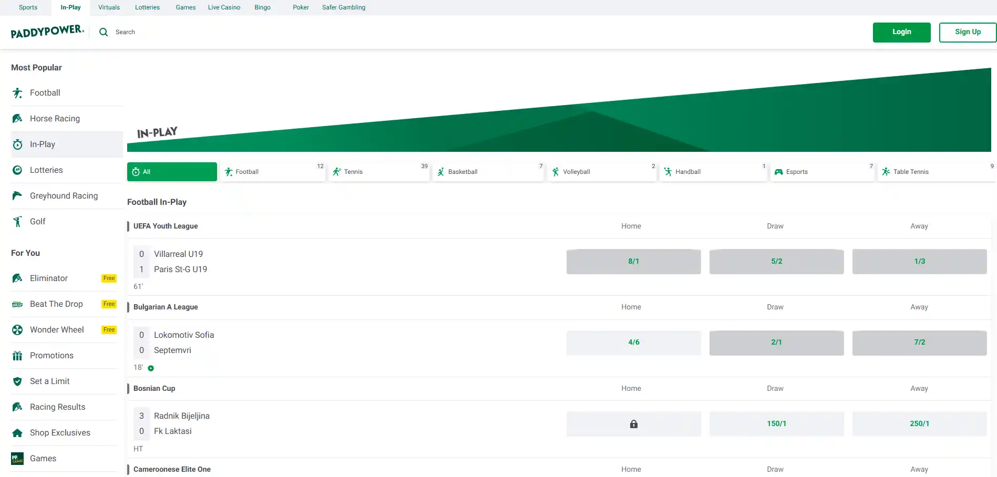
Task: Click the Shop Exclusives house icon
Action: 17,433
